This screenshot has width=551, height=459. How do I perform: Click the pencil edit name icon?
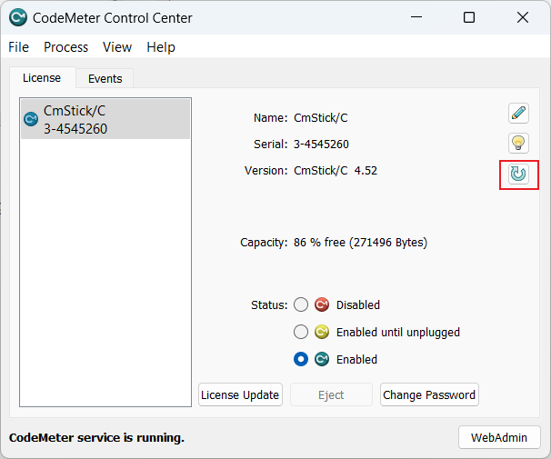tap(518, 114)
